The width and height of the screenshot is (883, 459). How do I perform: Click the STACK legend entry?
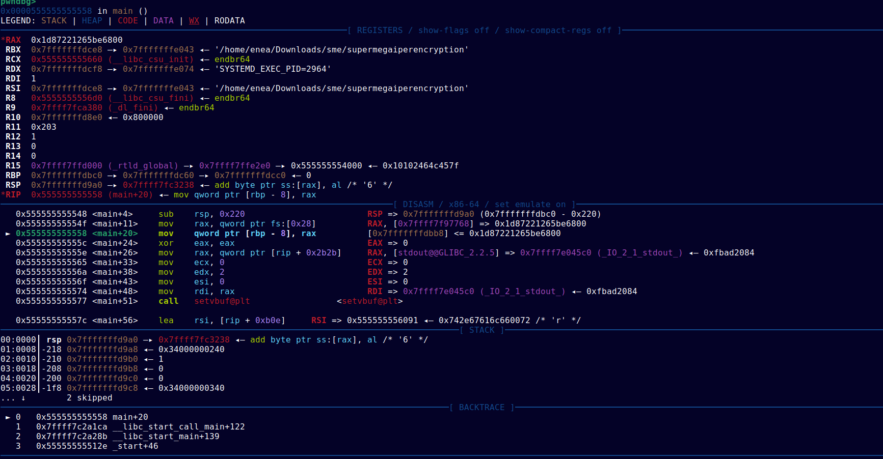[54, 20]
